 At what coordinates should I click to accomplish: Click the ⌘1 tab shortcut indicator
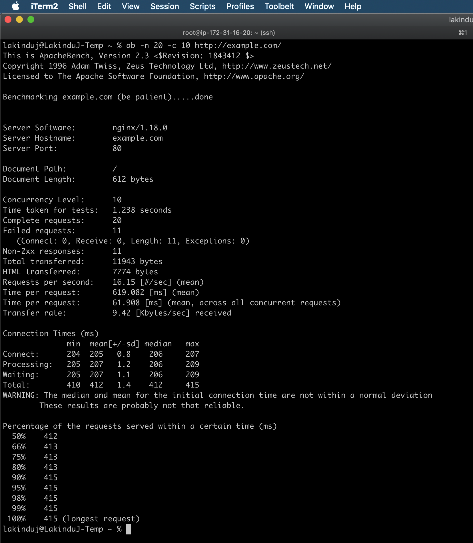(463, 33)
